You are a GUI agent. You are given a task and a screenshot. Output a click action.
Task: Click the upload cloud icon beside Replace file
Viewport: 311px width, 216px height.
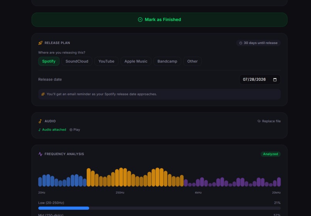(259, 121)
